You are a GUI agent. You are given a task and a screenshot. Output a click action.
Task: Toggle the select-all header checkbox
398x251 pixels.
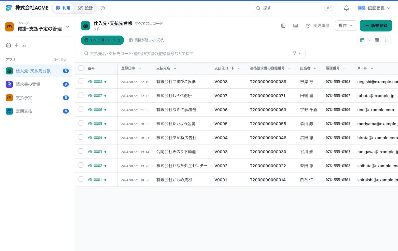81,68
